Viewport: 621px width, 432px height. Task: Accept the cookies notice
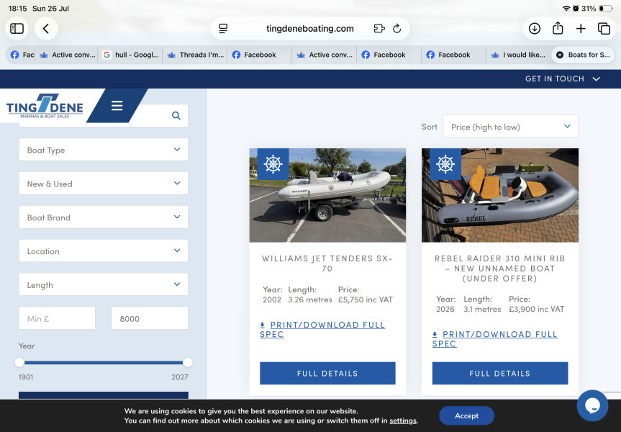(x=466, y=415)
